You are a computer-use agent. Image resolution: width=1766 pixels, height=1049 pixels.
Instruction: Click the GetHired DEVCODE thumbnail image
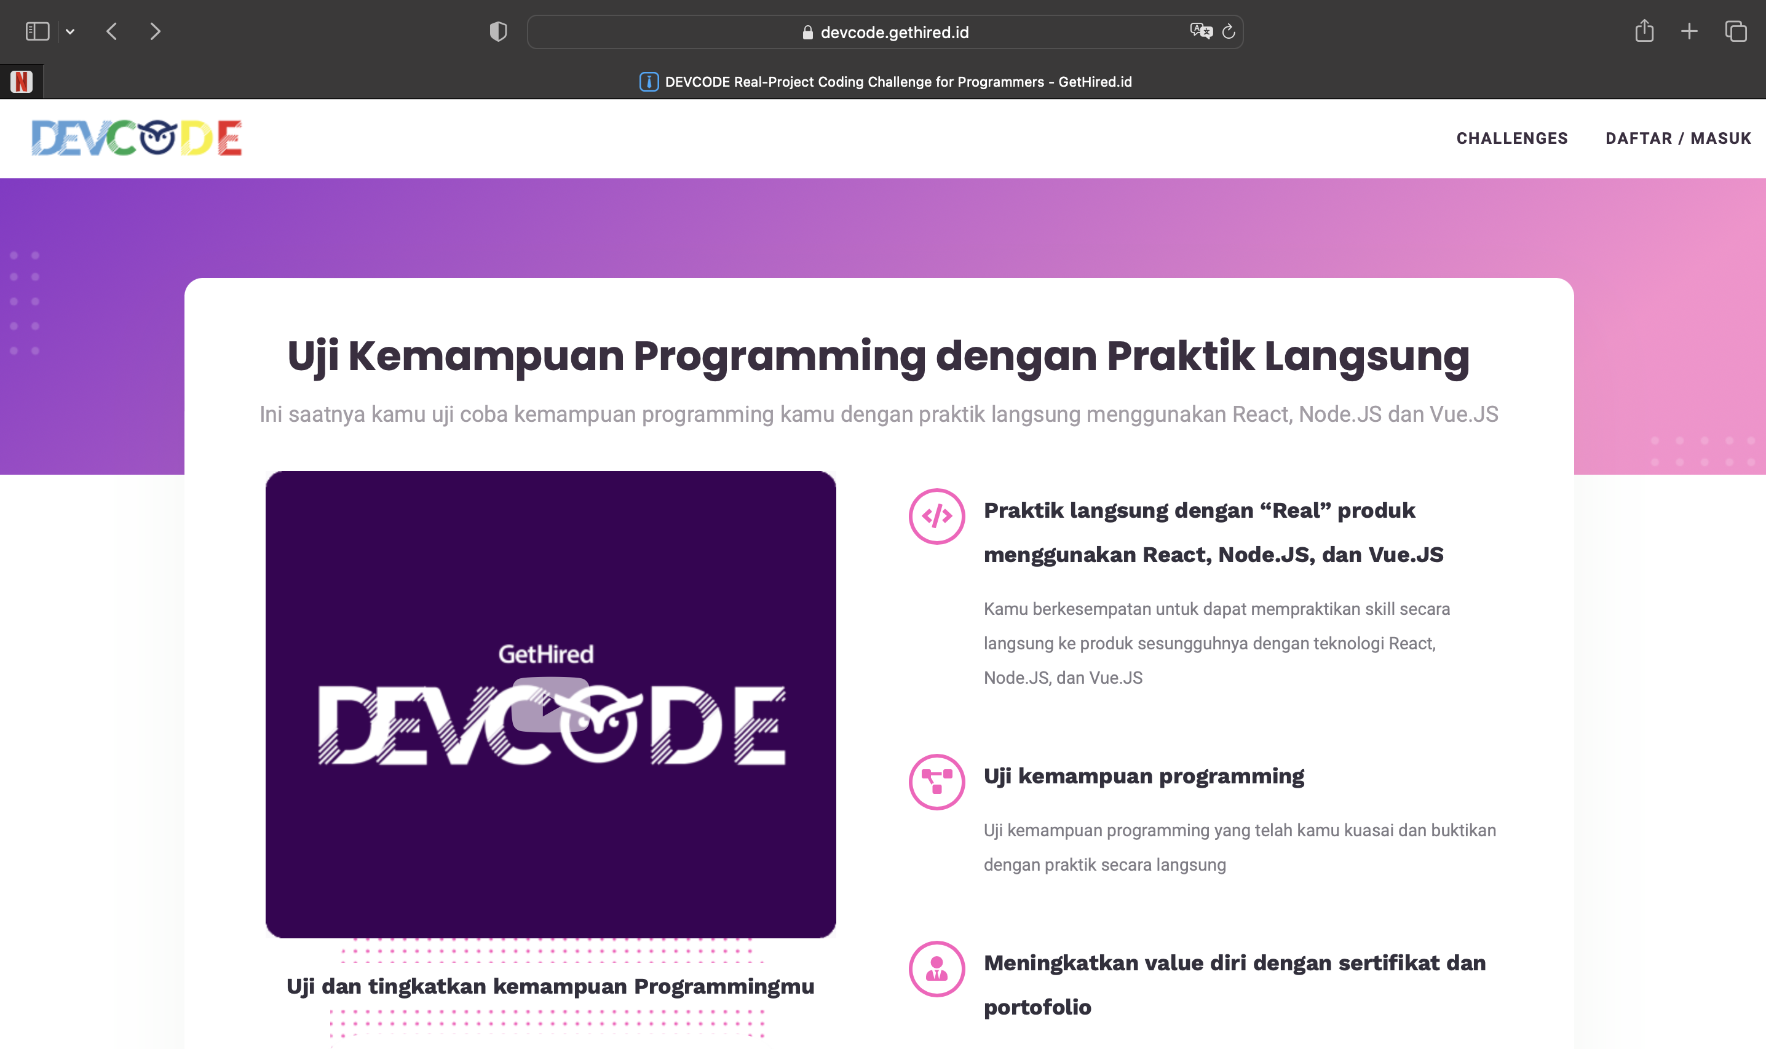click(x=551, y=703)
